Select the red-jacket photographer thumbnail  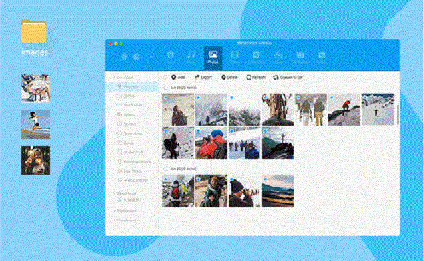[211, 143]
